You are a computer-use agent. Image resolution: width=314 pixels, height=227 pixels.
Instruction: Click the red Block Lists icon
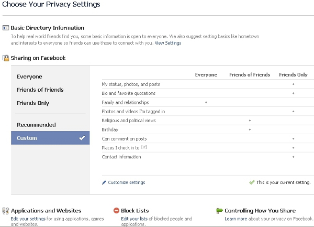pyautogui.click(x=116, y=211)
